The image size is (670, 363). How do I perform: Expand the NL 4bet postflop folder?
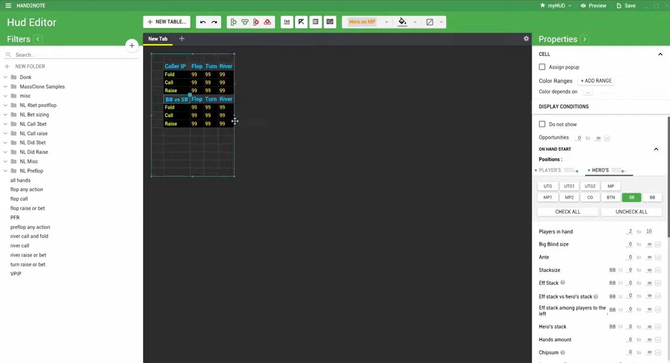click(x=5, y=105)
